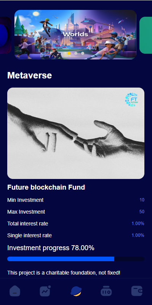Image resolution: width=152 pixels, height=305 pixels.
Task: Open the Worlds banner image
Action: click(75, 35)
